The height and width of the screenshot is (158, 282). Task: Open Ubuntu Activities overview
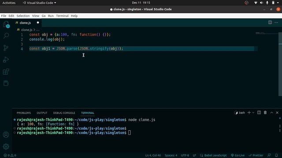pos(9,3)
